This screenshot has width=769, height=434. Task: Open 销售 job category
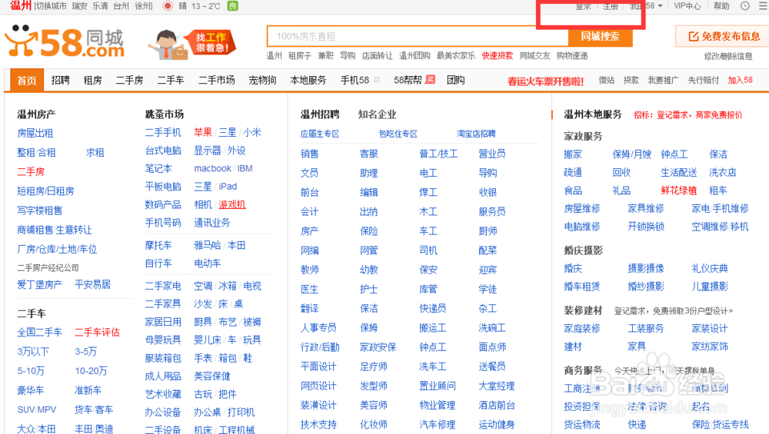(x=309, y=154)
